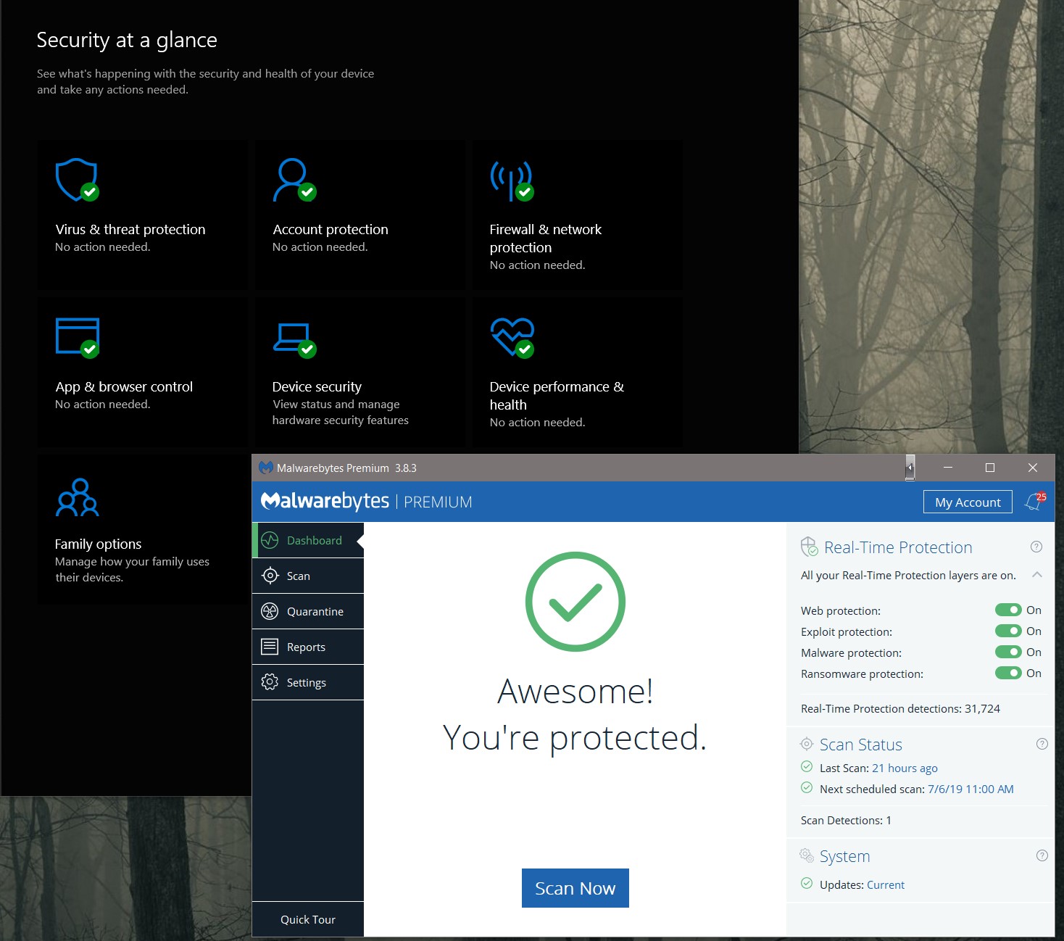Click the Scan Status heading
The height and width of the screenshot is (941, 1064).
coord(861,745)
